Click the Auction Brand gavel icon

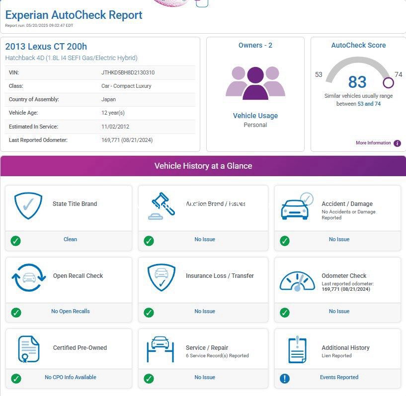coord(162,206)
